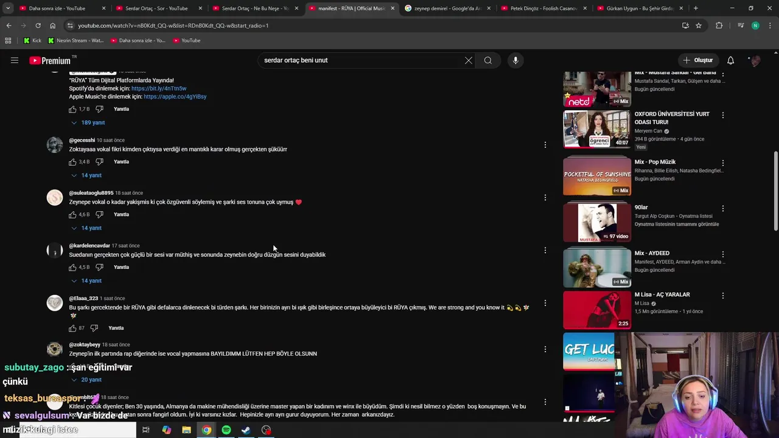Expand 20 yanıt under @zoktaybeyy comment
Image resolution: width=779 pixels, height=438 pixels.
pyautogui.click(x=86, y=380)
